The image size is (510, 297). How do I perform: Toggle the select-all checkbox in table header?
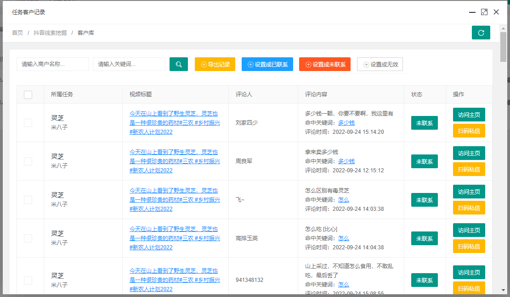point(28,94)
